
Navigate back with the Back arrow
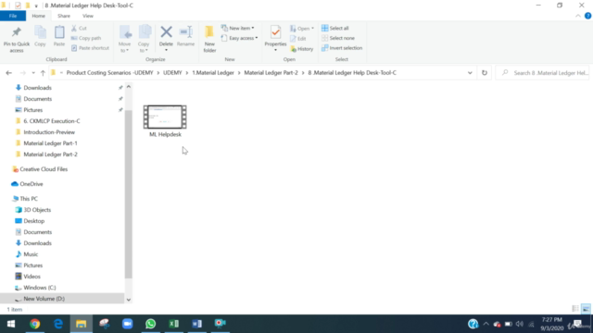click(9, 73)
